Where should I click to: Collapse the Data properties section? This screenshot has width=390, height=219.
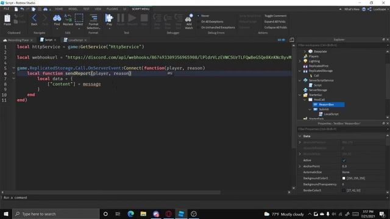coord(300,136)
